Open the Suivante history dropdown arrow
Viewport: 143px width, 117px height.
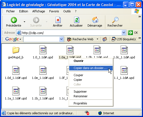tap(46, 22)
